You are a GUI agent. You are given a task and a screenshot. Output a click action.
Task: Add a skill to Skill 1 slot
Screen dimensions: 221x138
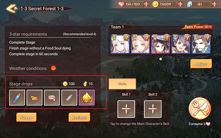click(126, 109)
